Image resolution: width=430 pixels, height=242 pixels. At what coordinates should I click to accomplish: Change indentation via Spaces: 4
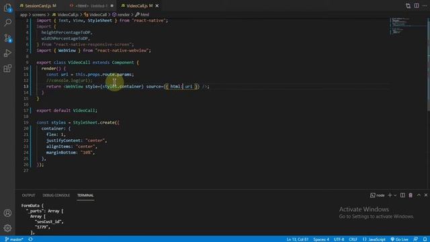point(321,239)
